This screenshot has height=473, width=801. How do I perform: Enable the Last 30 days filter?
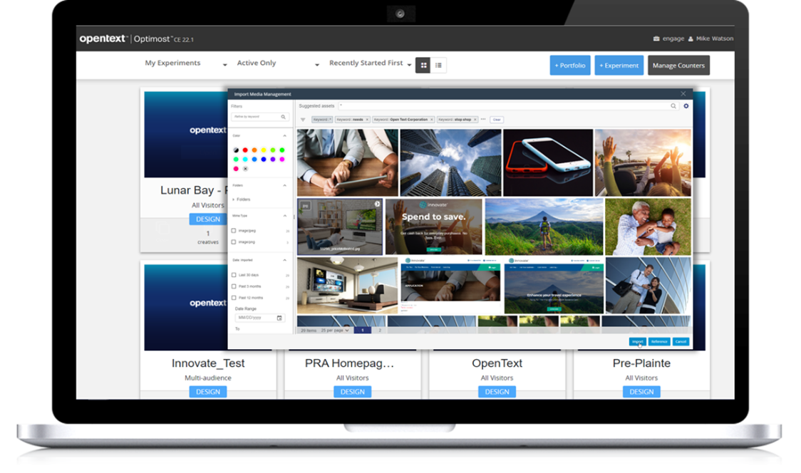(x=234, y=275)
